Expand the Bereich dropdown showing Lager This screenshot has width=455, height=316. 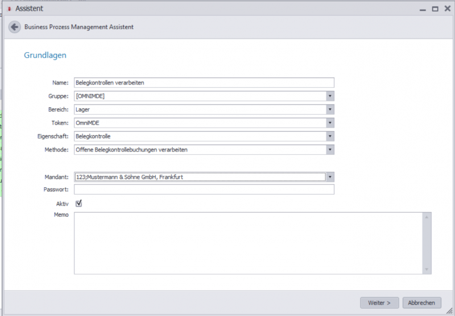coord(330,109)
